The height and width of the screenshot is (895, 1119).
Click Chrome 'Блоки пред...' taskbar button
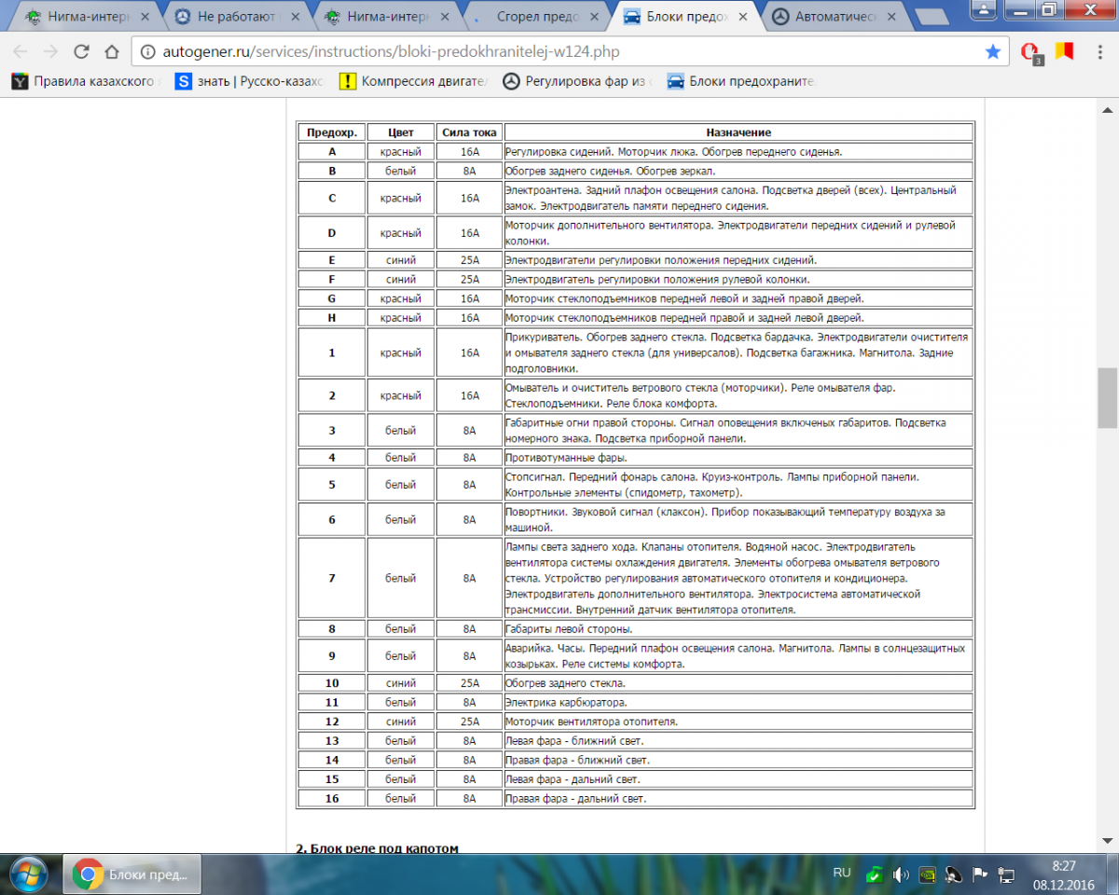(x=132, y=875)
